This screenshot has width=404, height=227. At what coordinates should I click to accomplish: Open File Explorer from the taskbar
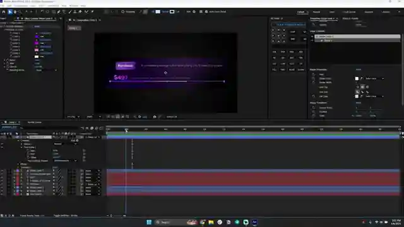211,222
